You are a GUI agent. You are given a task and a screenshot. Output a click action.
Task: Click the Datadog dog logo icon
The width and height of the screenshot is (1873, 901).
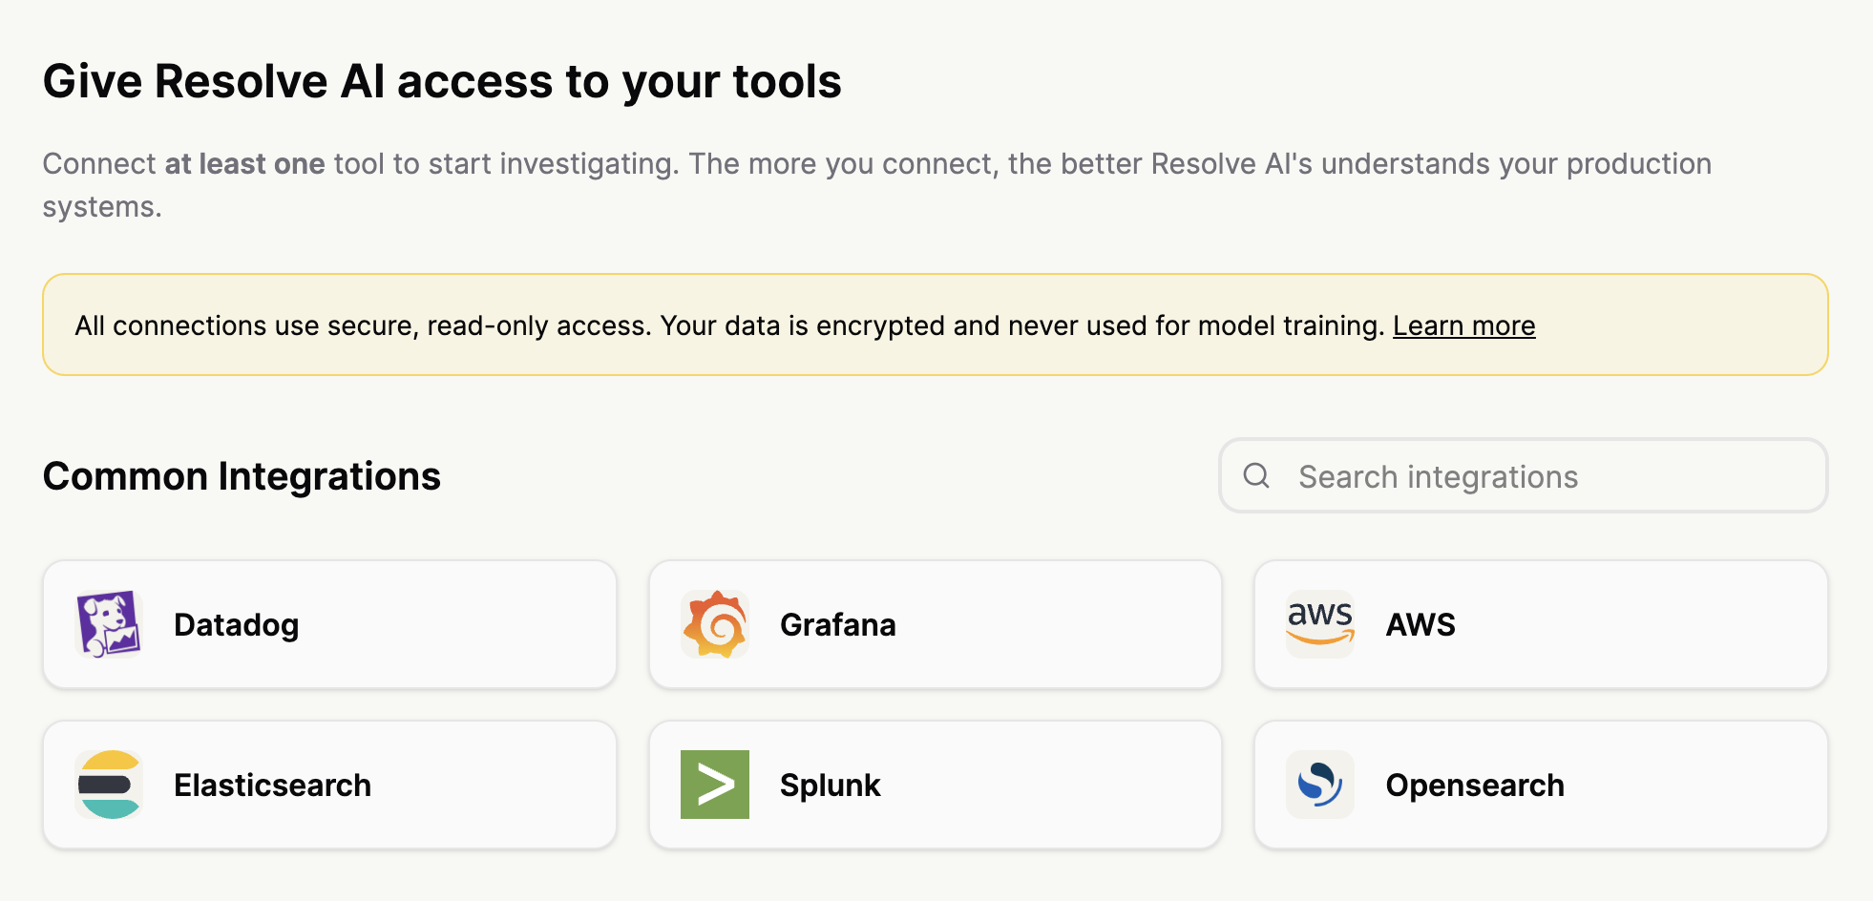109,624
